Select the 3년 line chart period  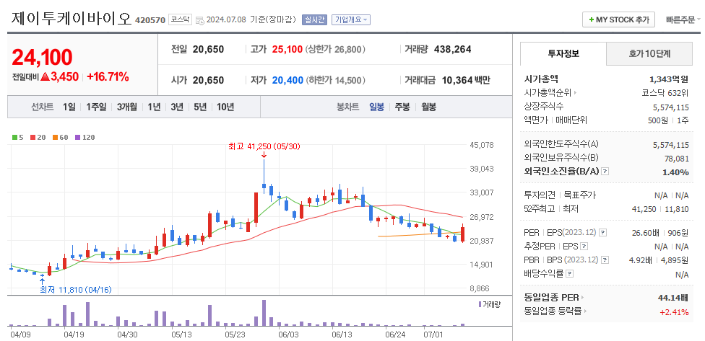[x=177, y=107]
